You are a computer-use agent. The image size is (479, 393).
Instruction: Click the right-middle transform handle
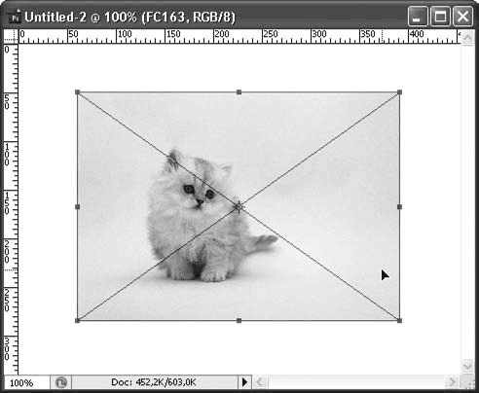point(399,206)
